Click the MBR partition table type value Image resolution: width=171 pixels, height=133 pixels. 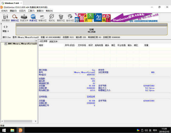(x=153, y=72)
